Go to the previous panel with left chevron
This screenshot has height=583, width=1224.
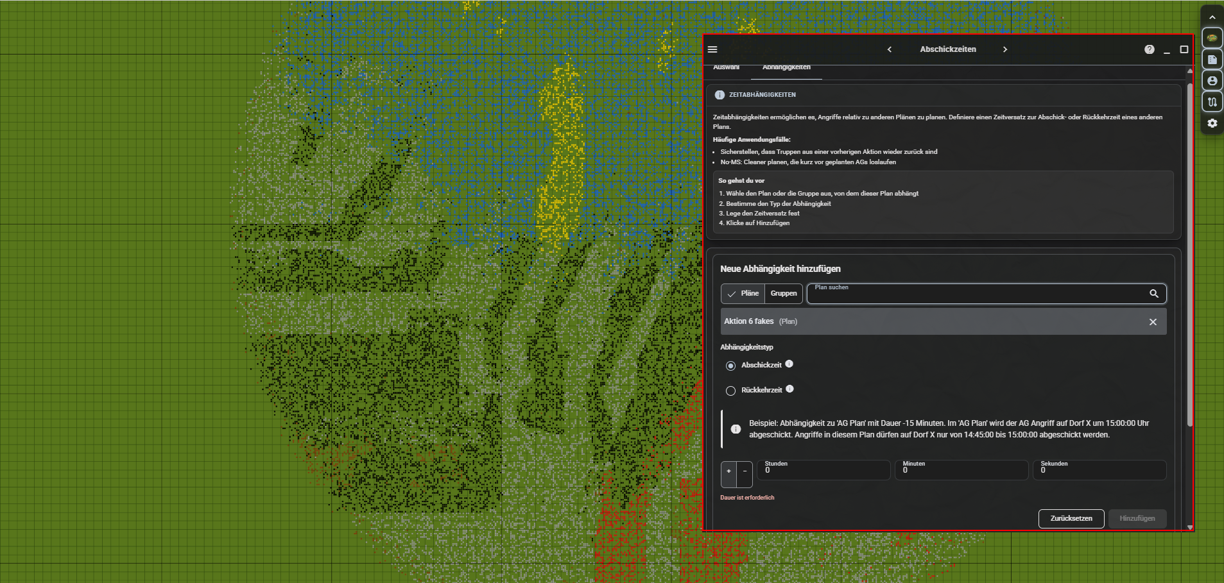tap(890, 49)
